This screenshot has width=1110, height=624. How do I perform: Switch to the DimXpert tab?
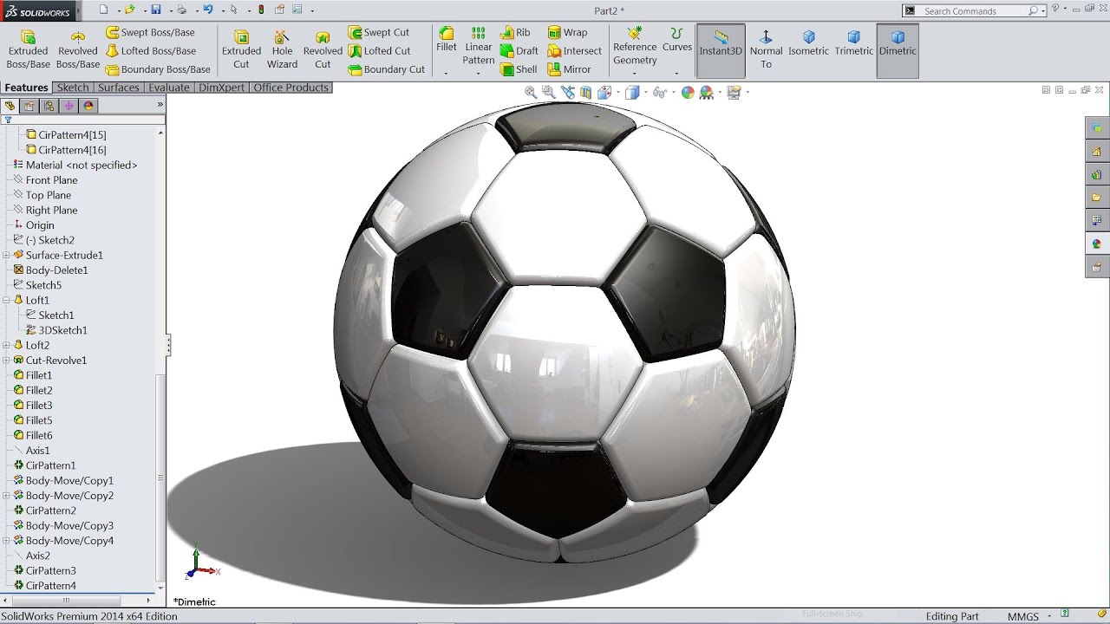(x=222, y=88)
